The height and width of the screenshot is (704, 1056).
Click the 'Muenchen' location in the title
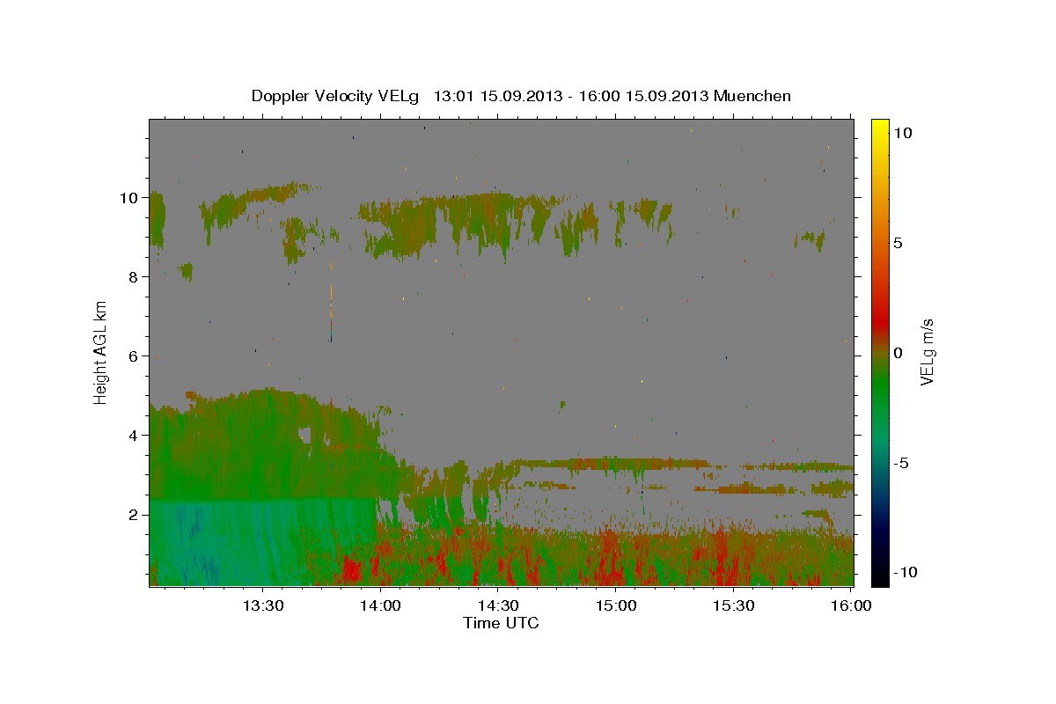752,96
